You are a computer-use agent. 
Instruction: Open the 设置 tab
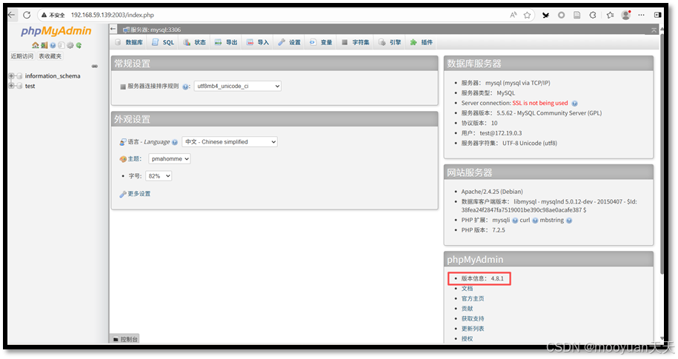(x=289, y=42)
